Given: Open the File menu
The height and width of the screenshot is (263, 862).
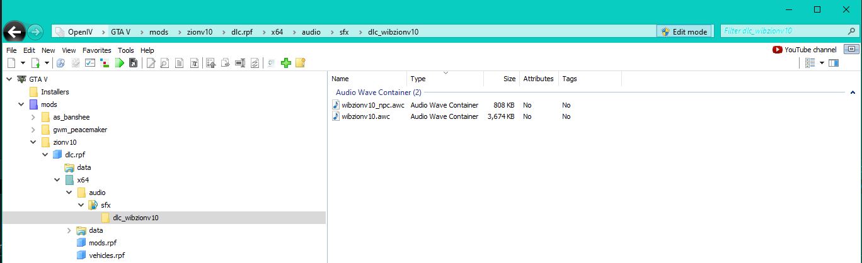Looking at the screenshot, I should (x=11, y=50).
